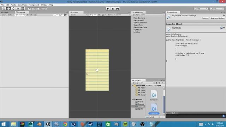Open the Window menu
Image resolution: width=226 pixels, height=127 pixels.
tap(44, 5)
